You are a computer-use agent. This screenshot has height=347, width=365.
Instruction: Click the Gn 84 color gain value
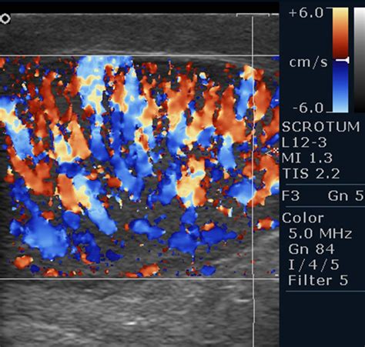[x=311, y=249]
